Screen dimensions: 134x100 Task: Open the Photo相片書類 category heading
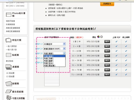19,14
